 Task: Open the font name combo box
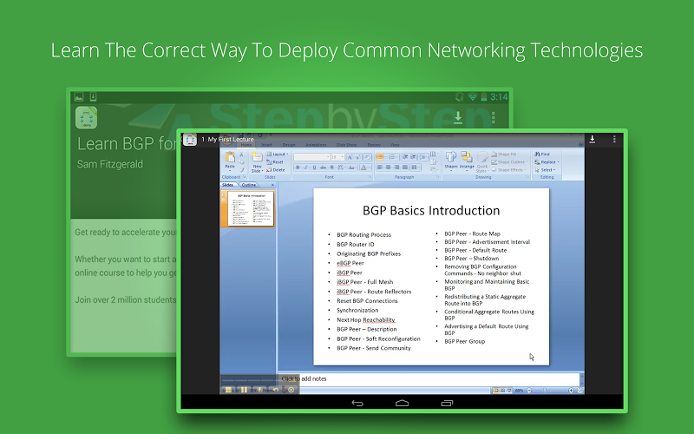tap(311, 157)
